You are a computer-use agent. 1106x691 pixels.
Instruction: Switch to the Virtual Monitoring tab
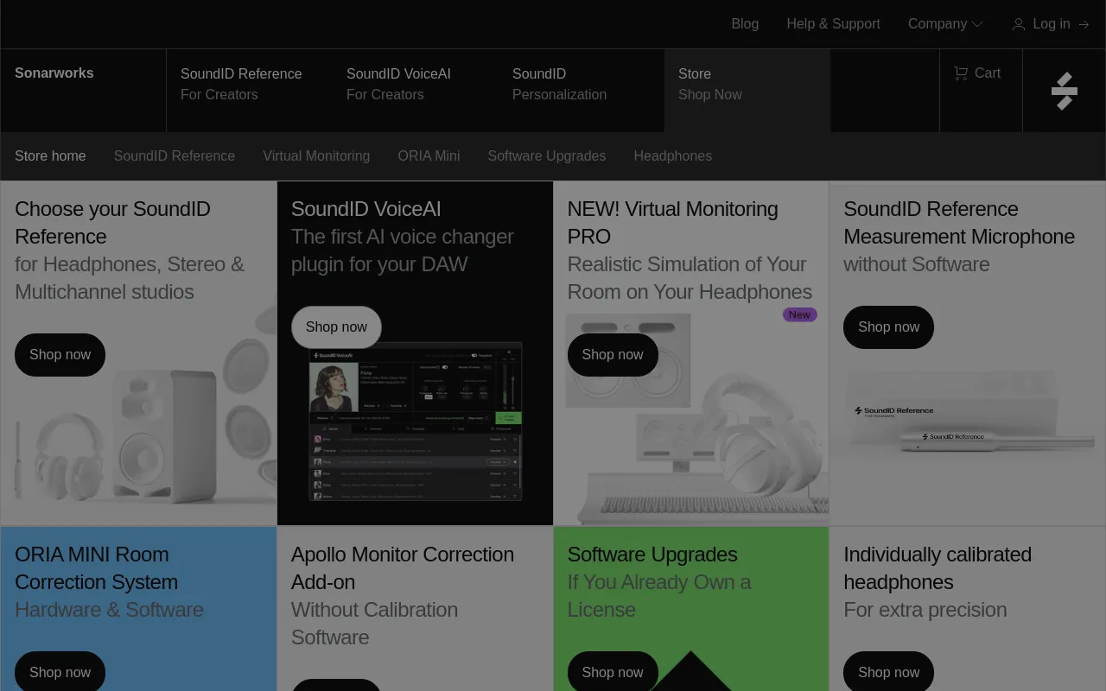click(x=316, y=156)
